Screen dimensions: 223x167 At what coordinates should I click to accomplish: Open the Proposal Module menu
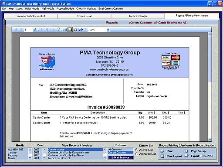point(65,9)
